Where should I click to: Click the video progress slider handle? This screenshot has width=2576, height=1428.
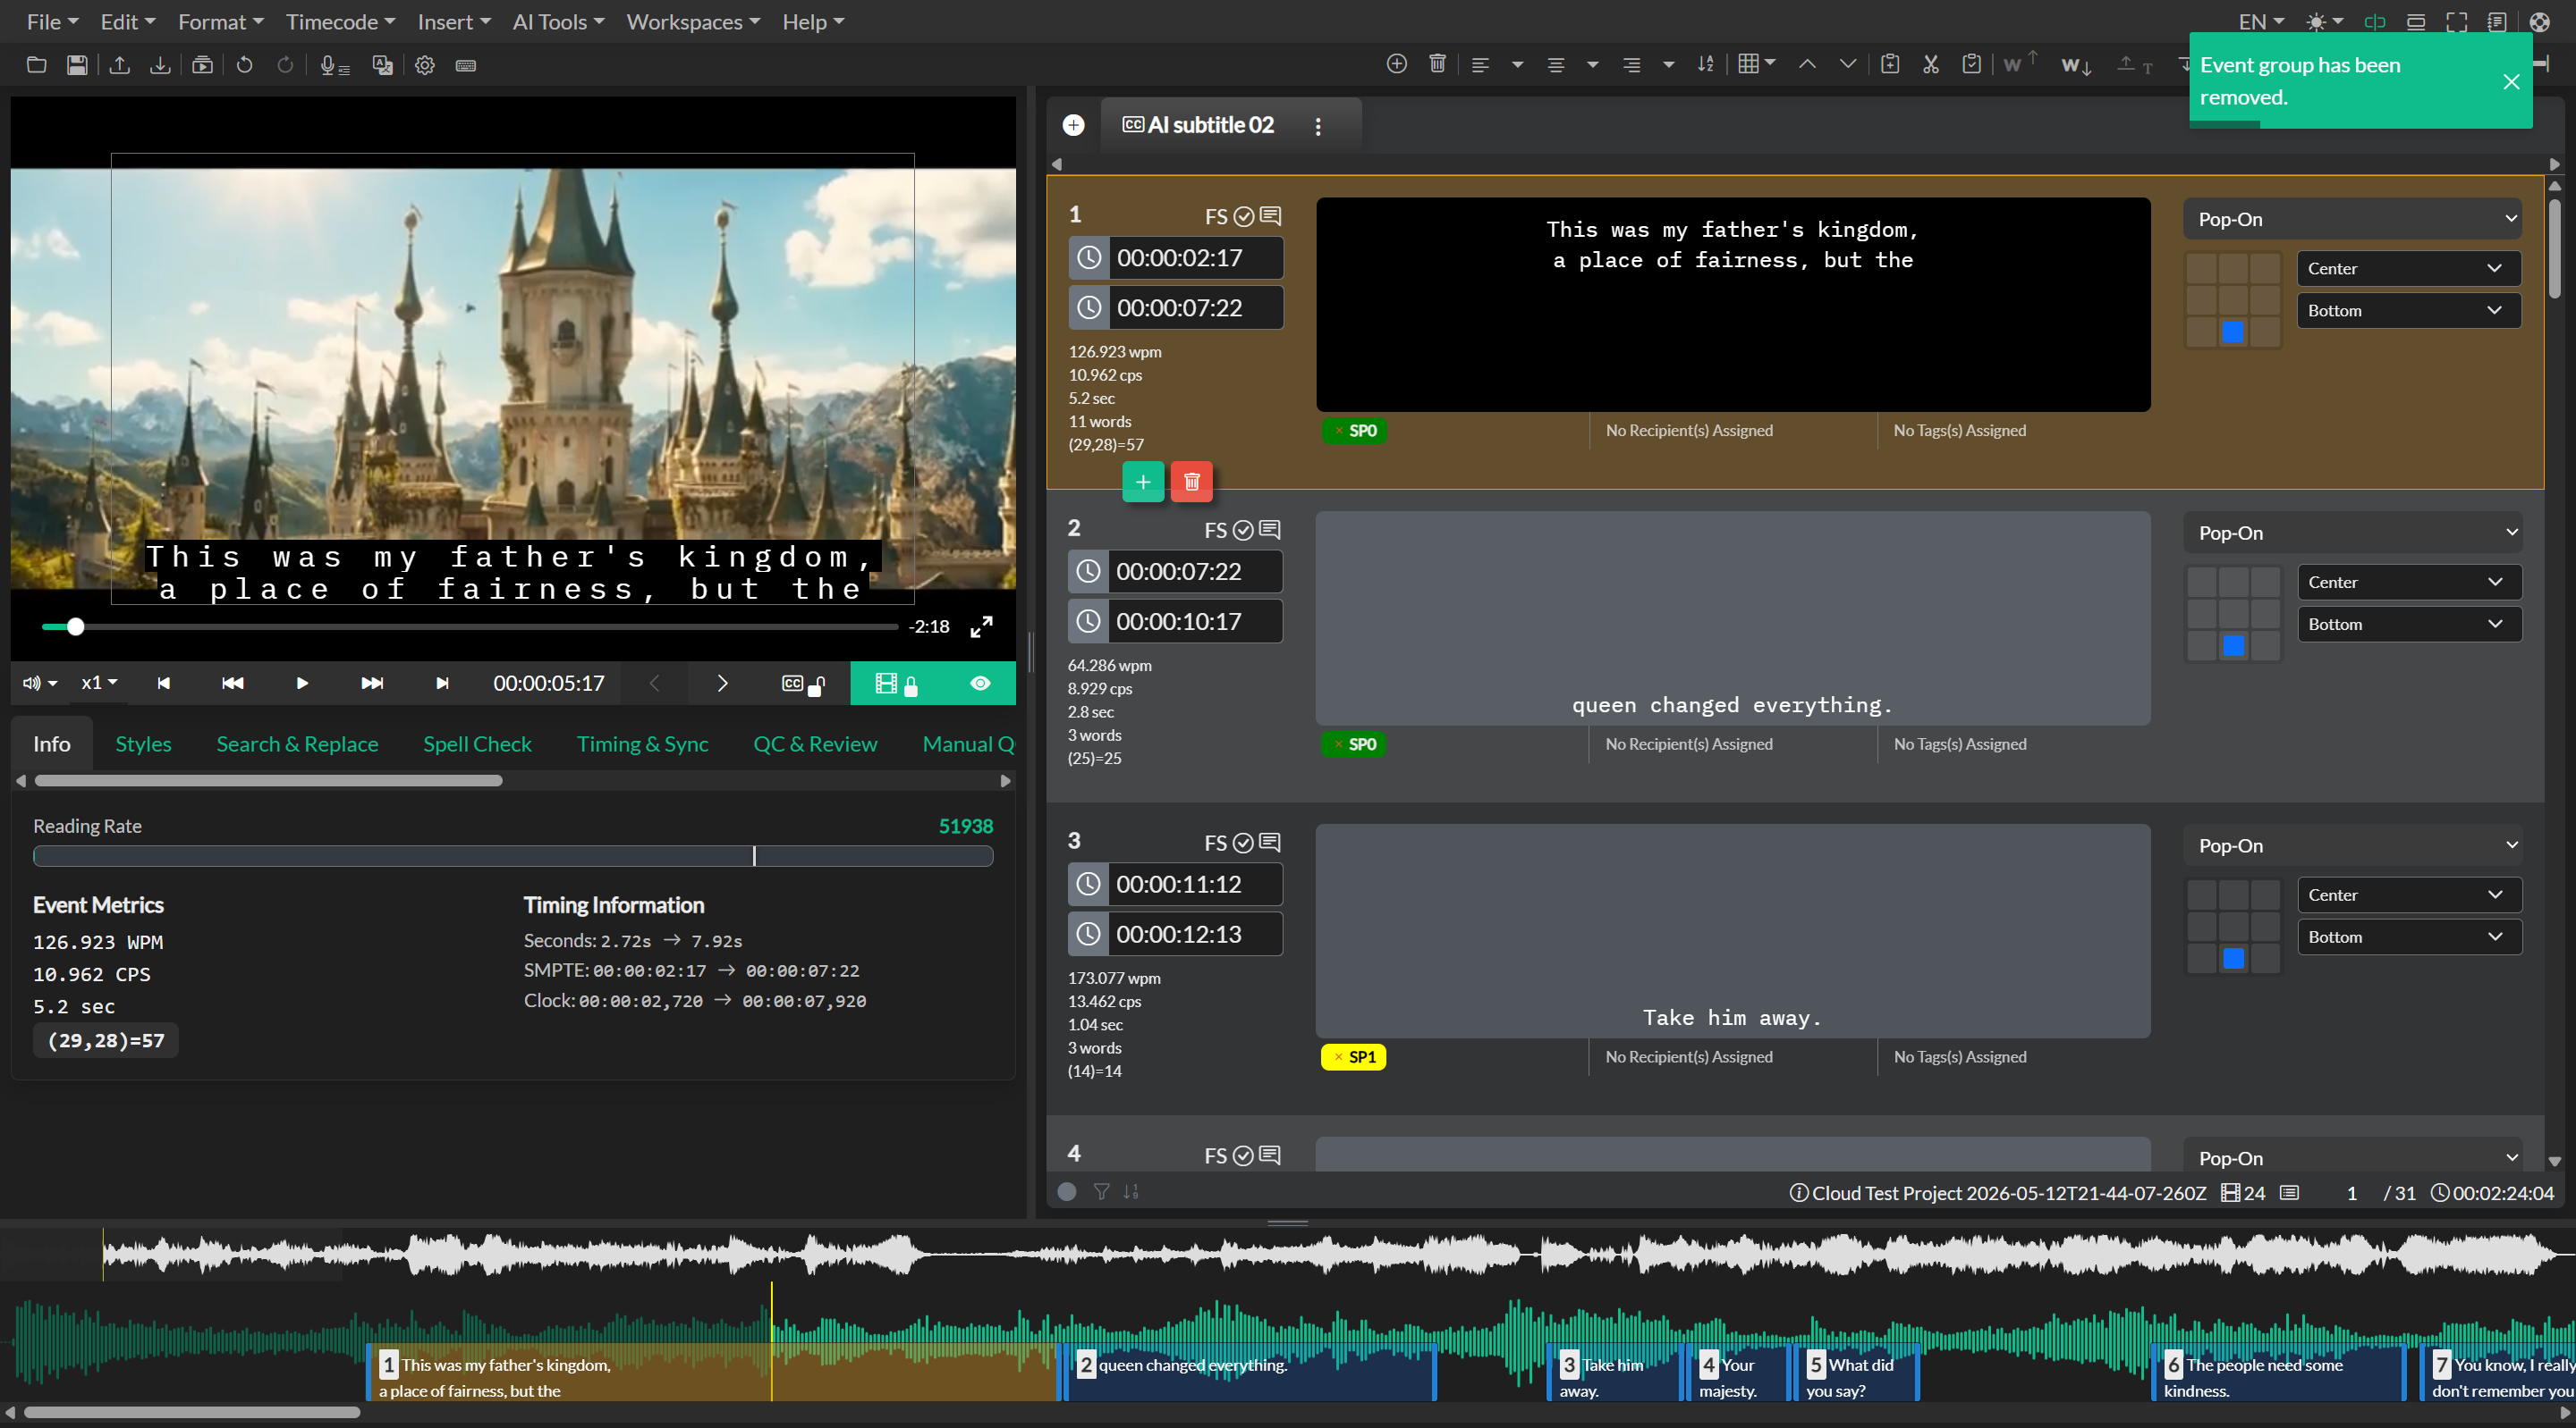coord(75,626)
